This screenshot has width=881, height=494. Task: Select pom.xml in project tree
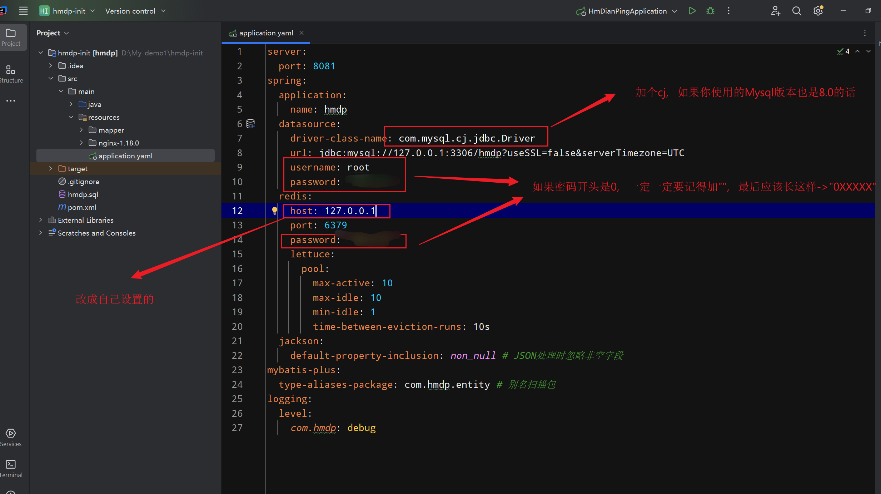pos(82,207)
